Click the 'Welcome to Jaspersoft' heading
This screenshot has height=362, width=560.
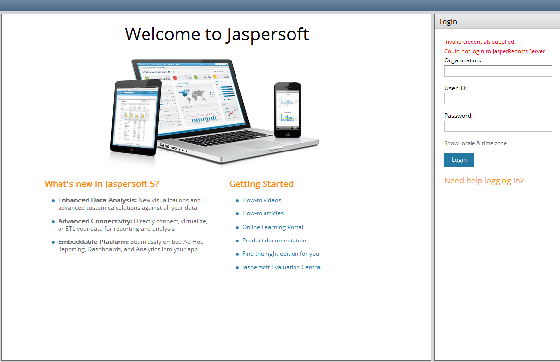(217, 34)
